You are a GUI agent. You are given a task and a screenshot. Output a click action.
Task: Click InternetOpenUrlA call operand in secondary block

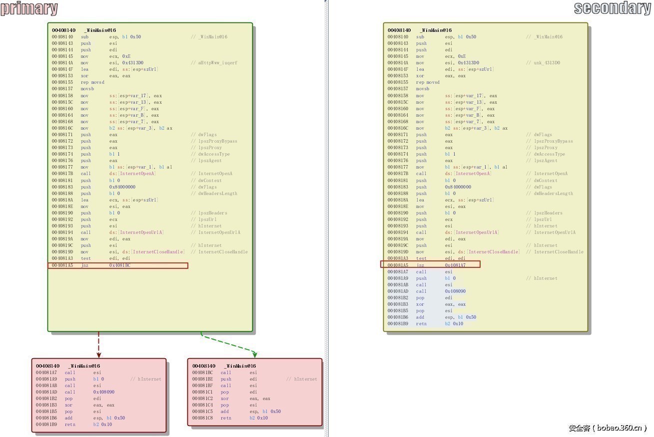click(x=472, y=232)
